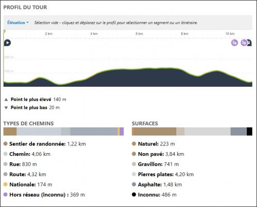Click the black segment in surfaces bar

pos(249,131)
